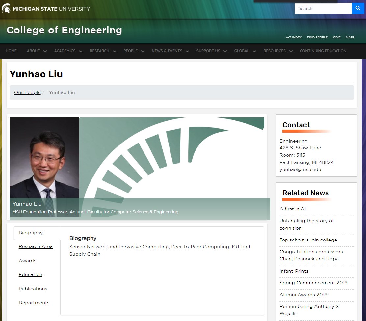Expand the Support Us chevron
The image size is (366, 321).
click(225, 51)
